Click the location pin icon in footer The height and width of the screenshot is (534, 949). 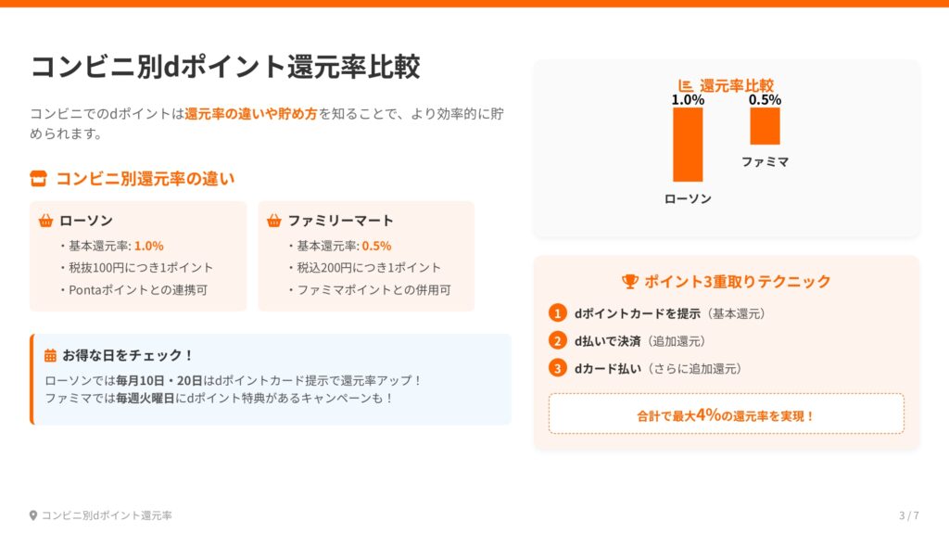(x=33, y=515)
